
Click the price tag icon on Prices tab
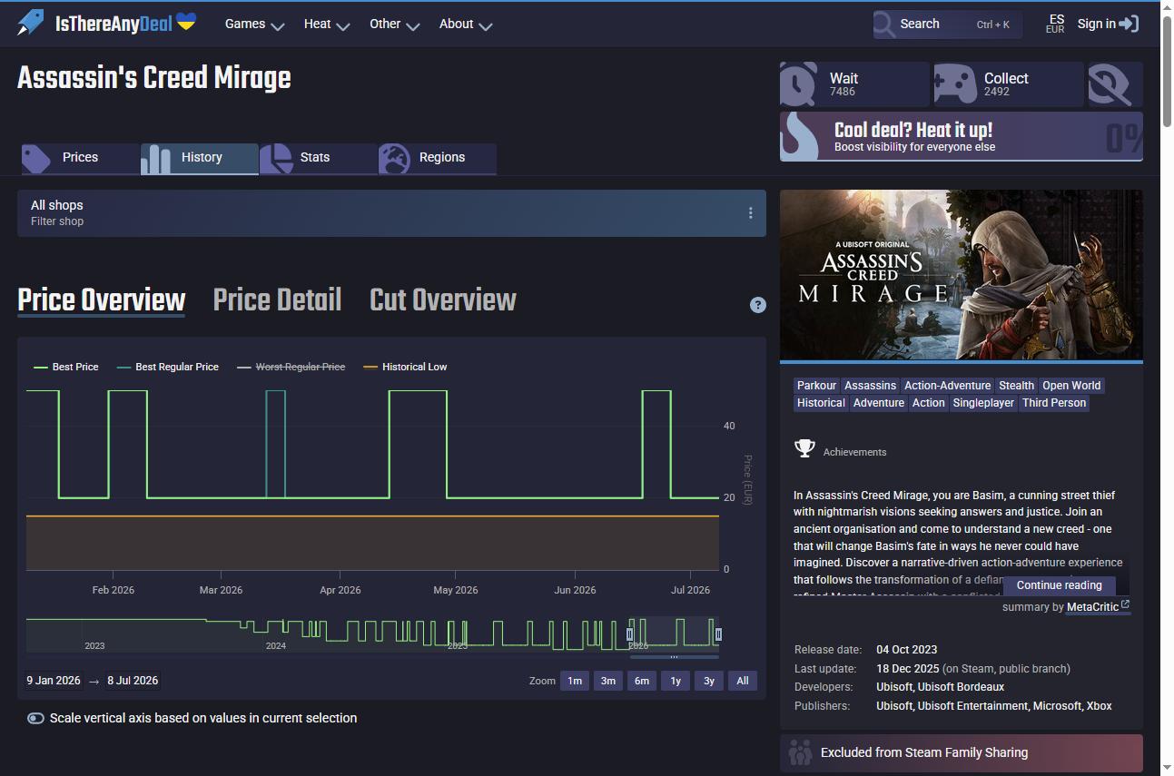click(36, 159)
